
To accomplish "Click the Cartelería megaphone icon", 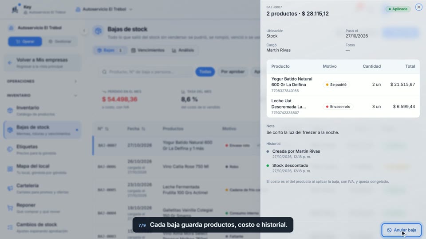I will [10, 189].
